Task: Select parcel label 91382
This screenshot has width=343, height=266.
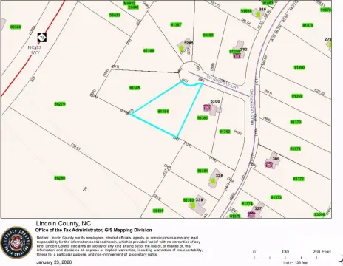Action: tap(225, 132)
